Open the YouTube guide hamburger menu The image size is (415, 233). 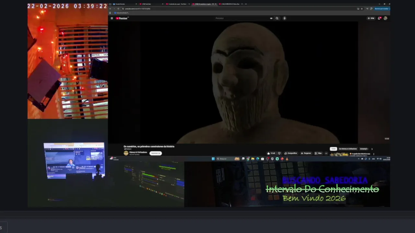[x=112, y=18]
